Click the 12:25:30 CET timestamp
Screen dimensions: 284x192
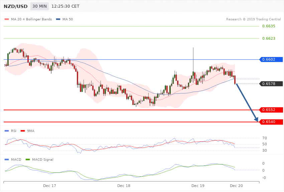[x=65, y=6]
